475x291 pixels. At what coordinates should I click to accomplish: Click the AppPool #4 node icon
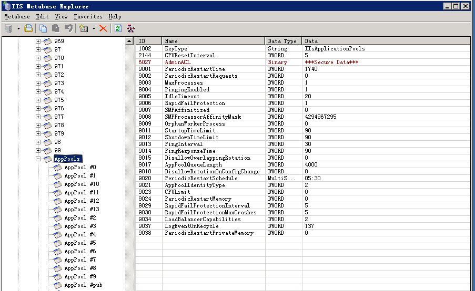click(x=57, y=234)
